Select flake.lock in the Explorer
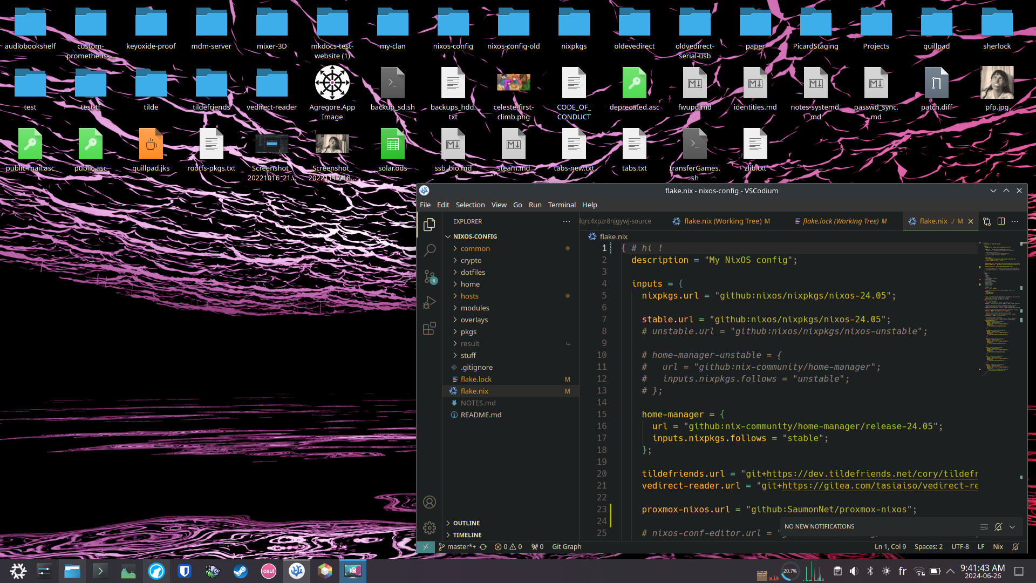This screenshot has width=1036, height=583. coord(476,379)
